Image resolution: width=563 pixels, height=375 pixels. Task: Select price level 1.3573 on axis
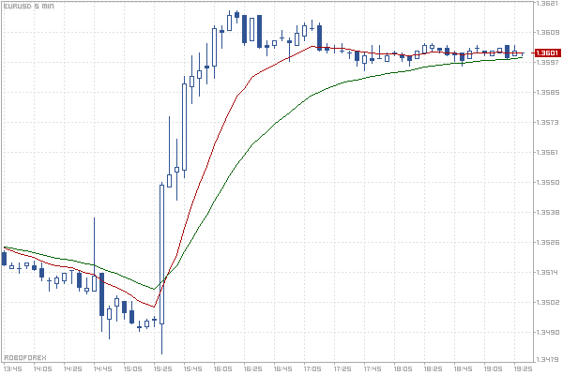tap(547, 123)
